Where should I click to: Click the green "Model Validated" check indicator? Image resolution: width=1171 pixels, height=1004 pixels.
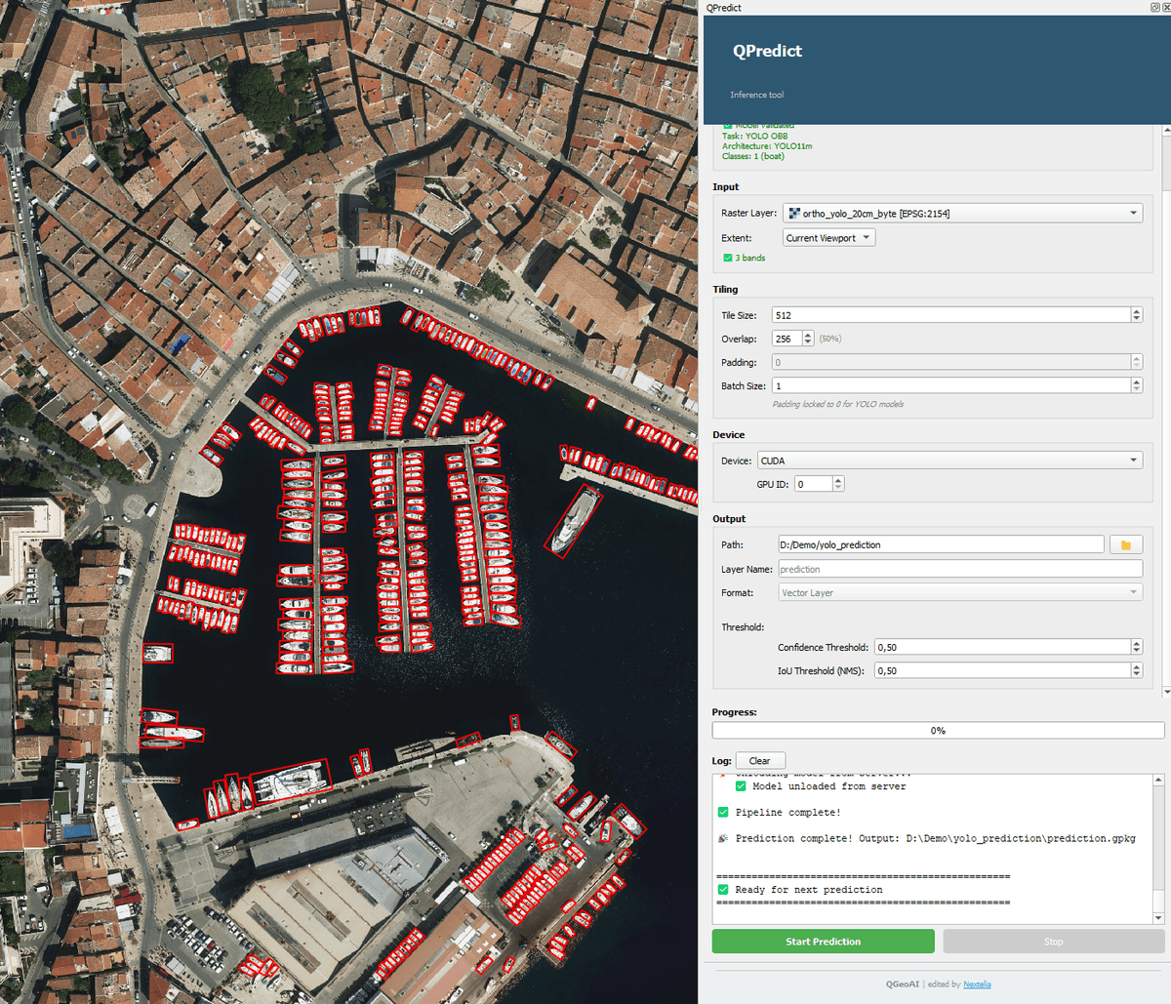point(726,125)
